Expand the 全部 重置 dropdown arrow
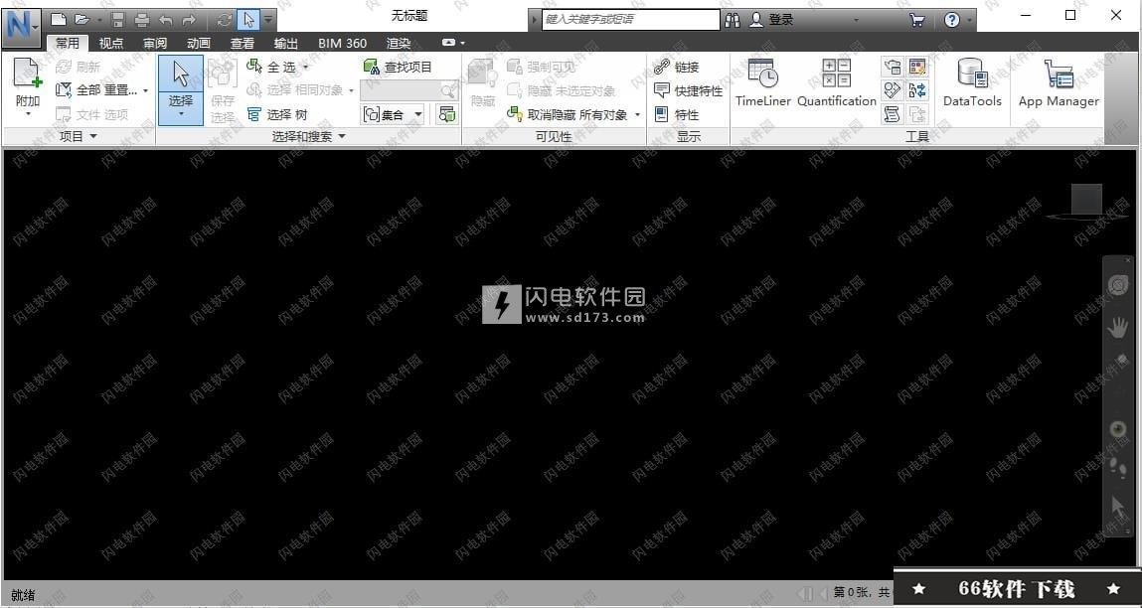This screenshot has height=608, width=1142. click(x=146, y=91)
